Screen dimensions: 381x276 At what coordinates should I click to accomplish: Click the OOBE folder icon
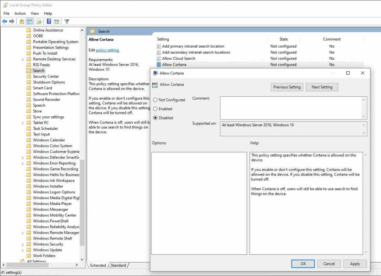click(x=29, y=36)
